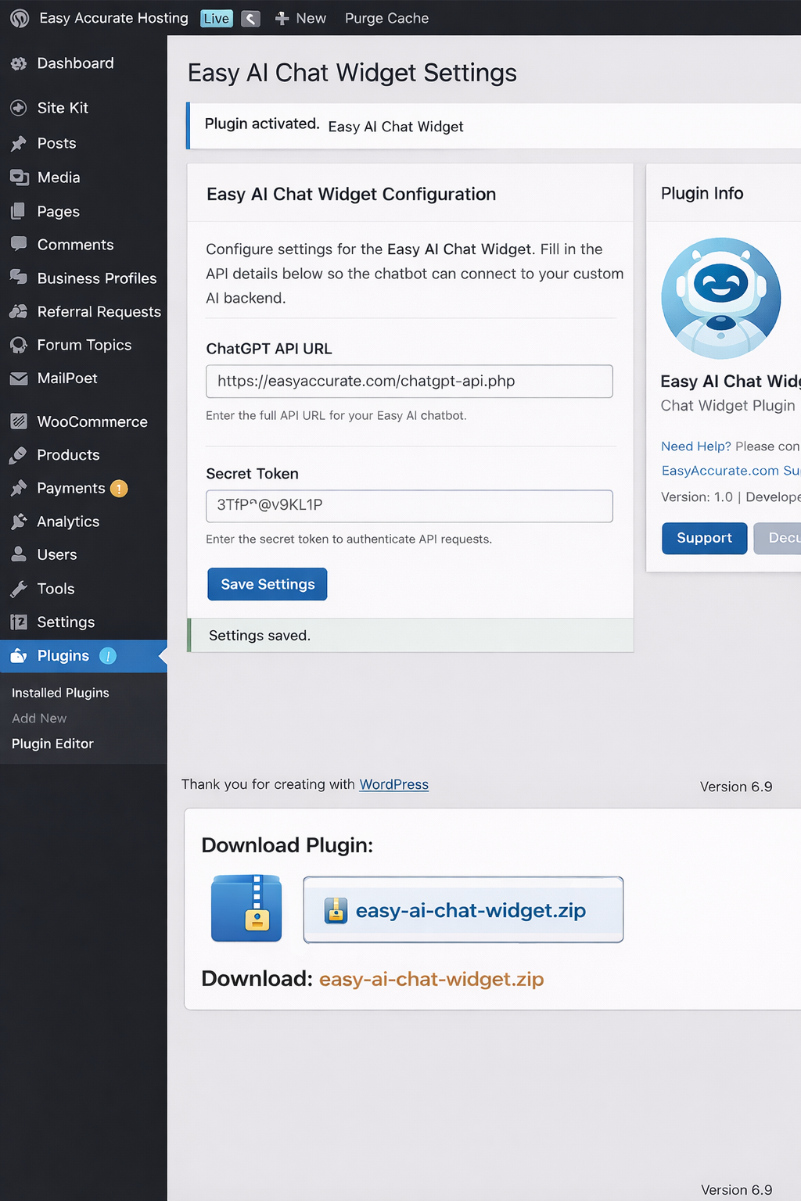Image resolution: width=801 pixels, height=1201 pixels.
Task: Click the Save Settings button
Action: (268, 584)
